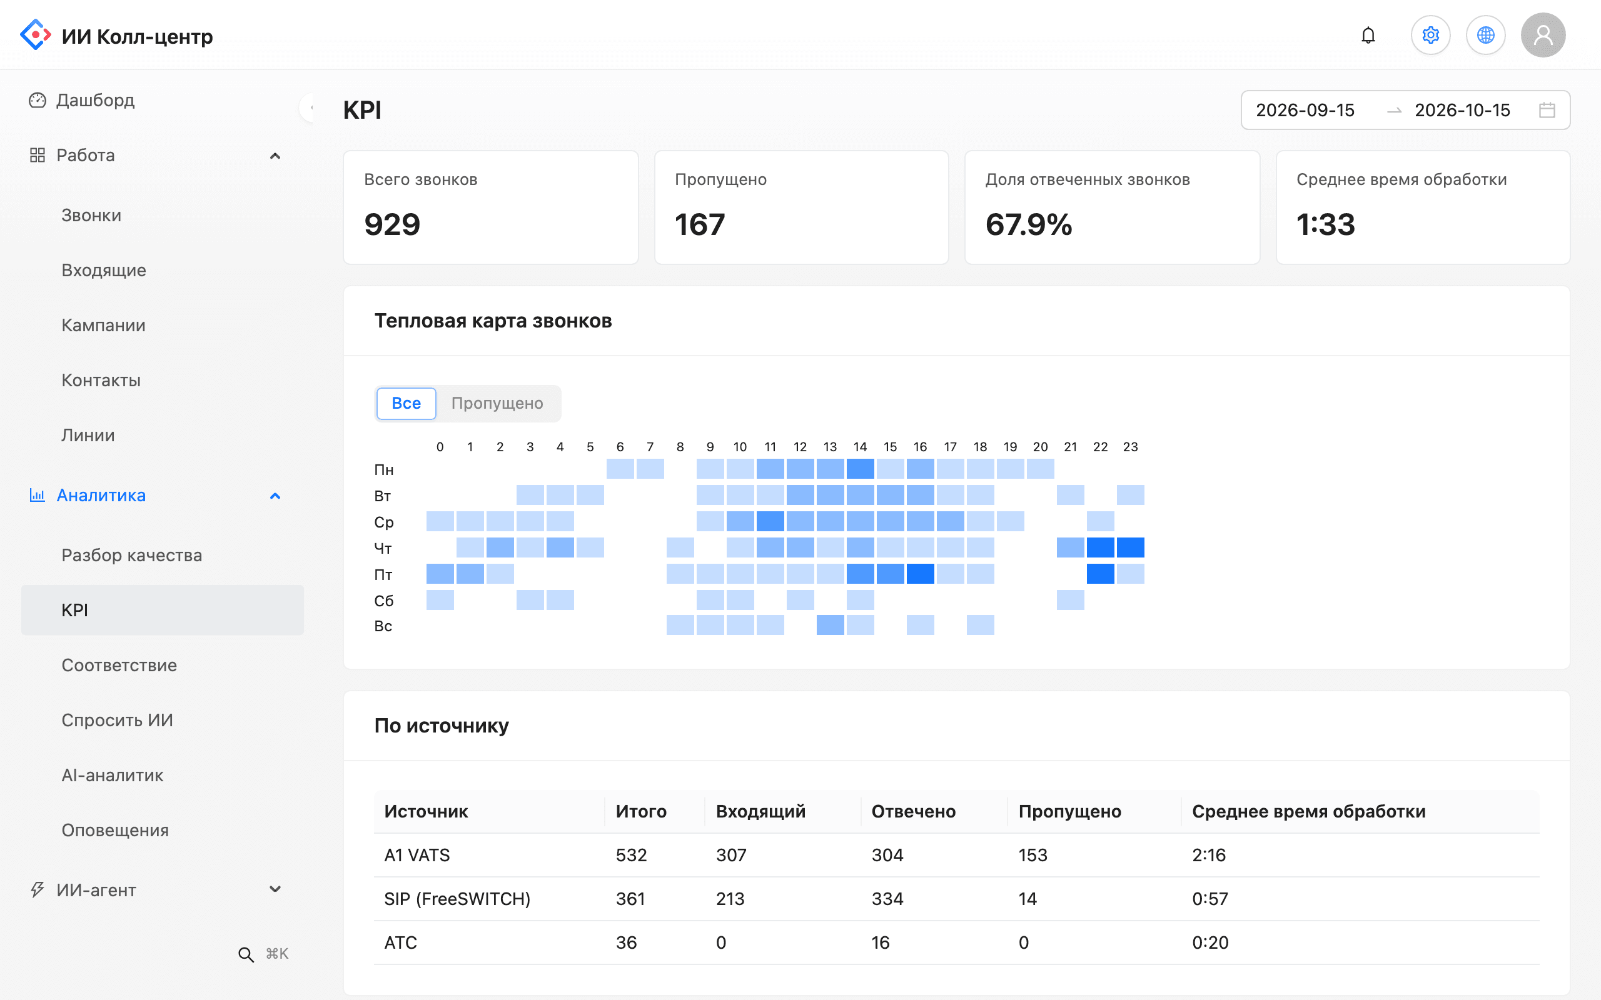Viewport: 1601px width, 1000px height.
Task: Click the ИИ-агент lightning icon
Action: 37,889
